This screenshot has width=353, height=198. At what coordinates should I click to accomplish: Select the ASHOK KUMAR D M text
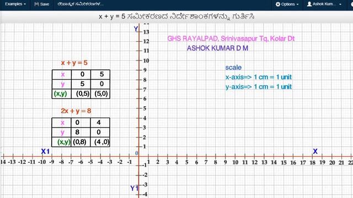pyautogui.click(x=217, y=48)
